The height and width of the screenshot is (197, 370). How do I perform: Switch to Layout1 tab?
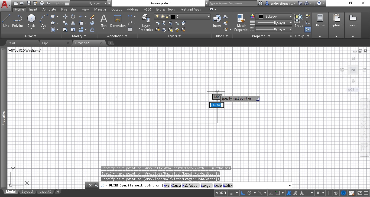(x=27, y=192)
